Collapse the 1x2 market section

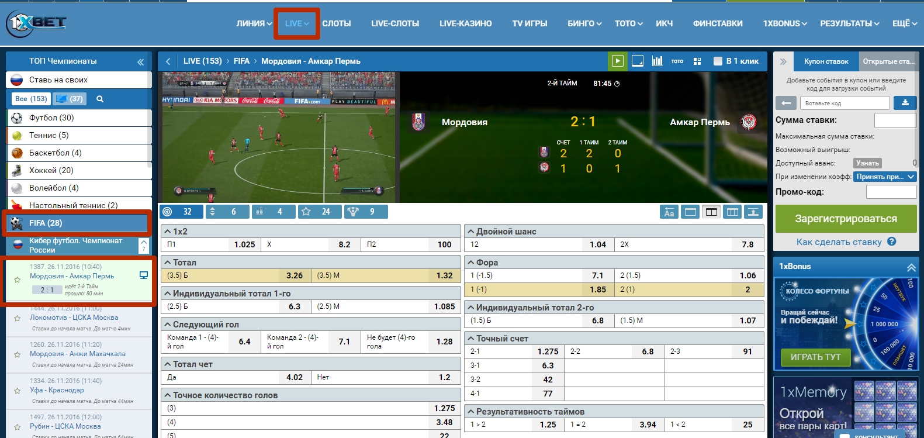click(167, 232)
